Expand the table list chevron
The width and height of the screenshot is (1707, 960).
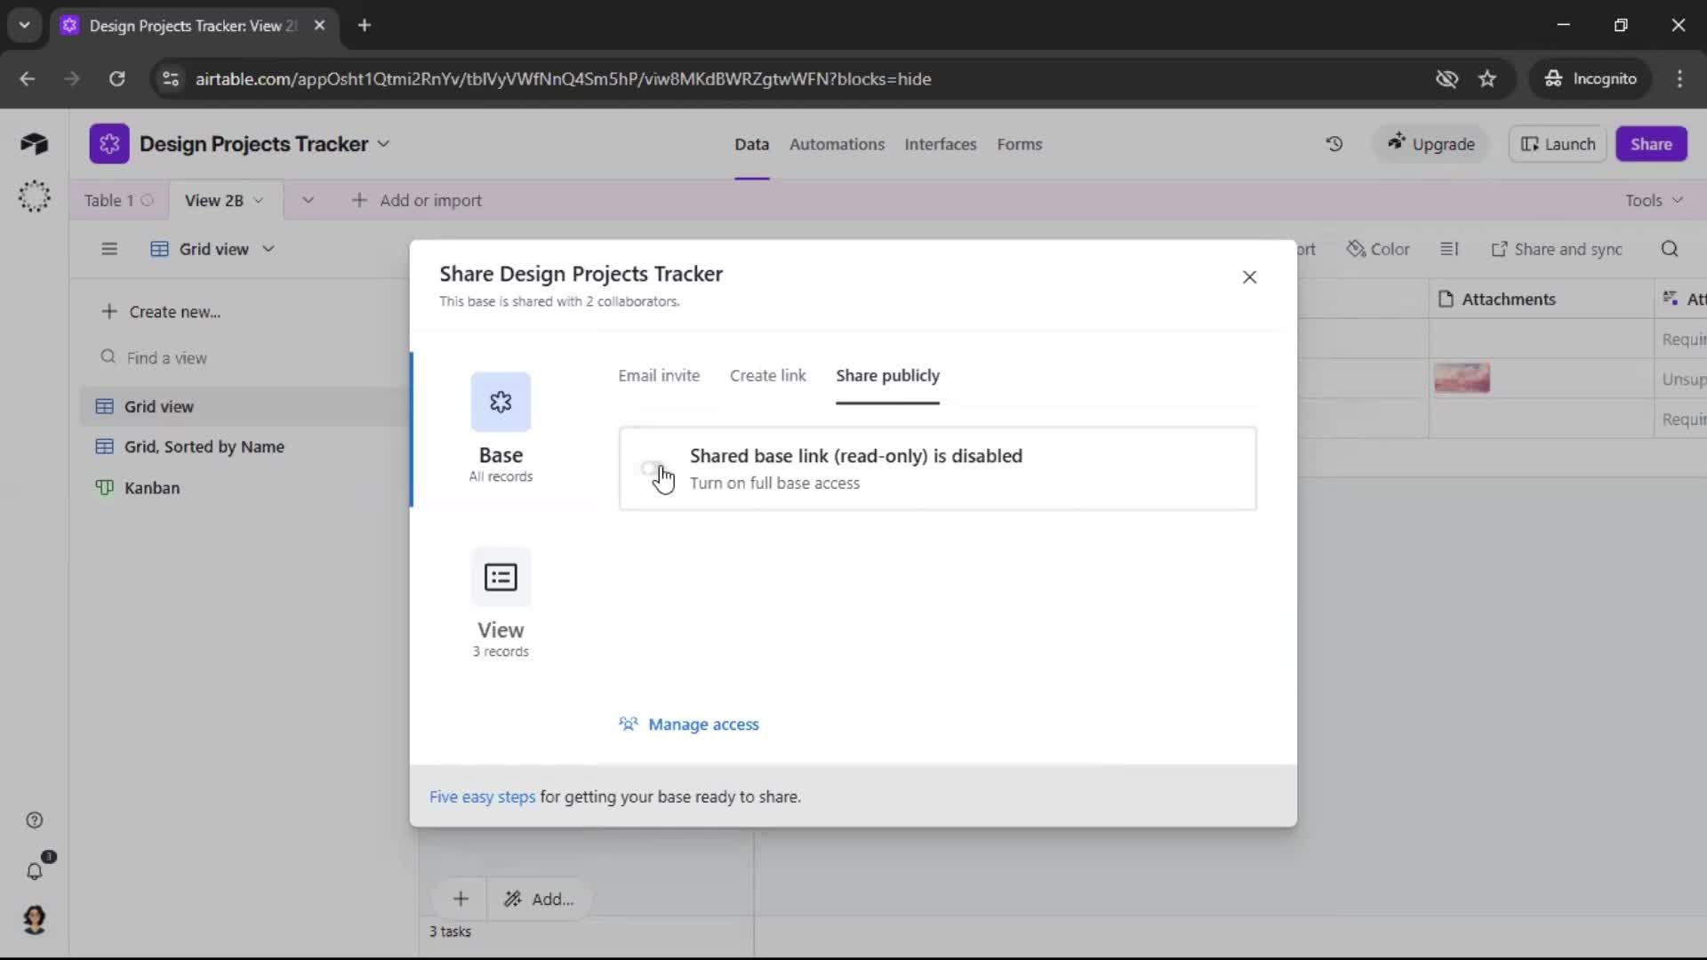(308, 201)
